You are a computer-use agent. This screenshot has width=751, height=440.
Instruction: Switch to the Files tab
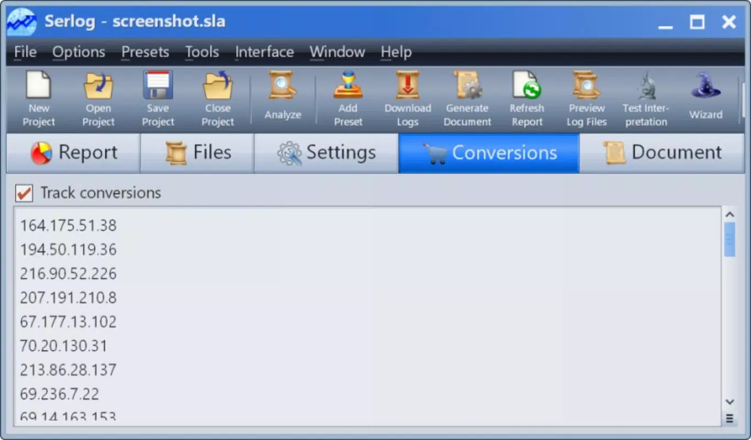197,153
